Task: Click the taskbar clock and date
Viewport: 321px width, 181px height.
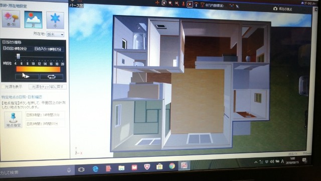Action: click(292, 160)
